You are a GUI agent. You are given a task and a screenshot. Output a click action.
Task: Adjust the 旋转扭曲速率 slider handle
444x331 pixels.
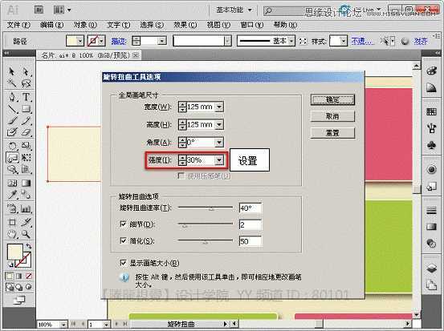click(x=211, y=208)
